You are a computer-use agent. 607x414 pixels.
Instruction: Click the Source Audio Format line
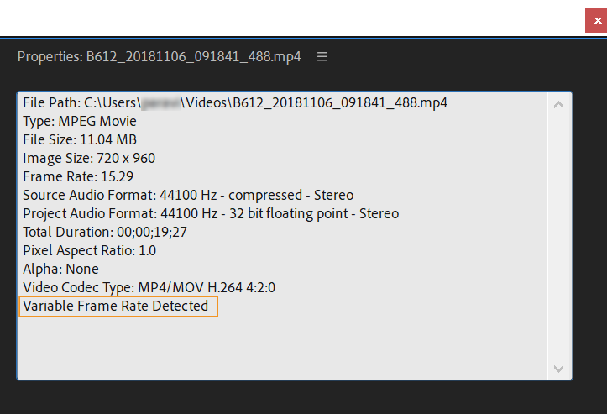coord(188,195)
